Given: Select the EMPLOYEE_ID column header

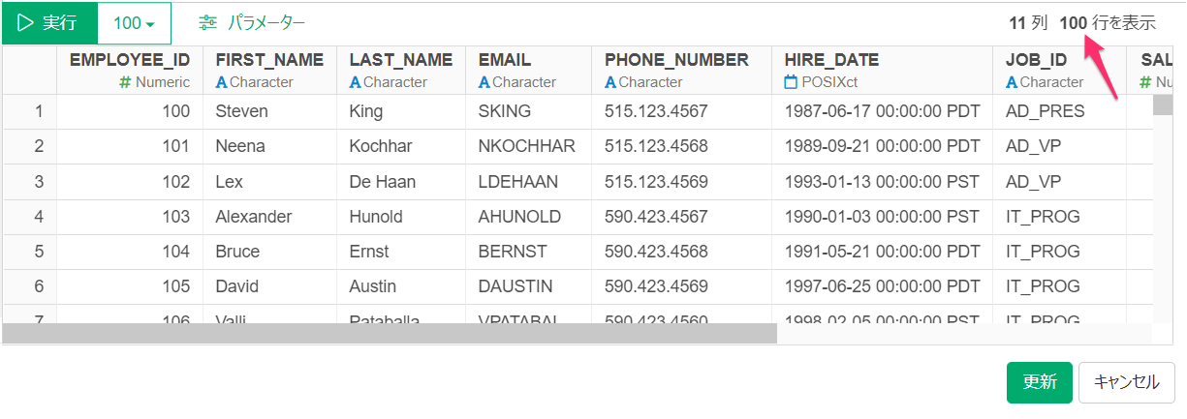Looking at the screenshot, I should click(x=130, y=71).
